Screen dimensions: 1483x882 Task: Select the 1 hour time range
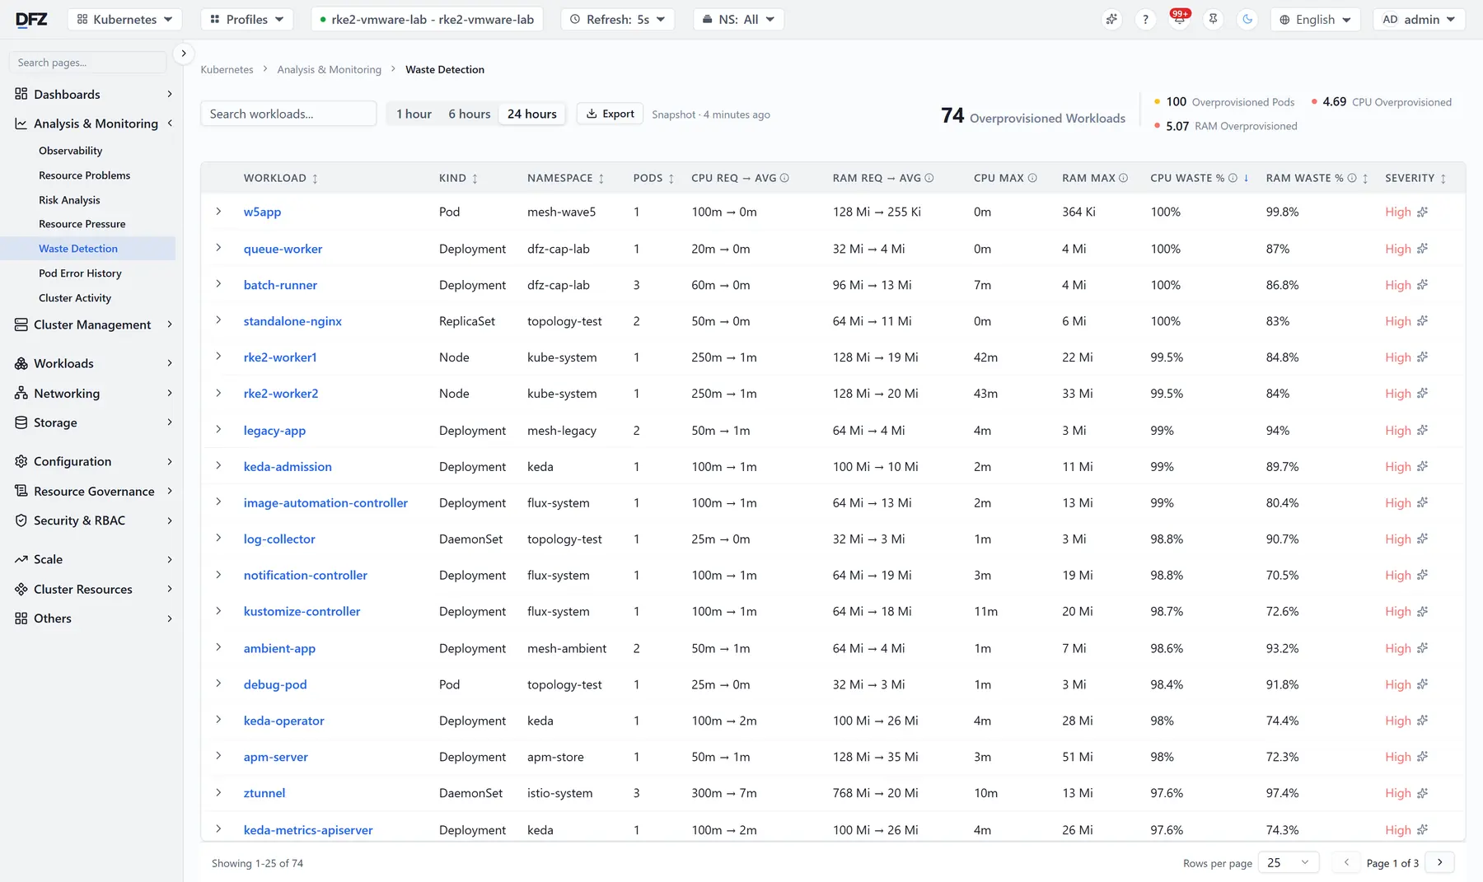(414, 114)
